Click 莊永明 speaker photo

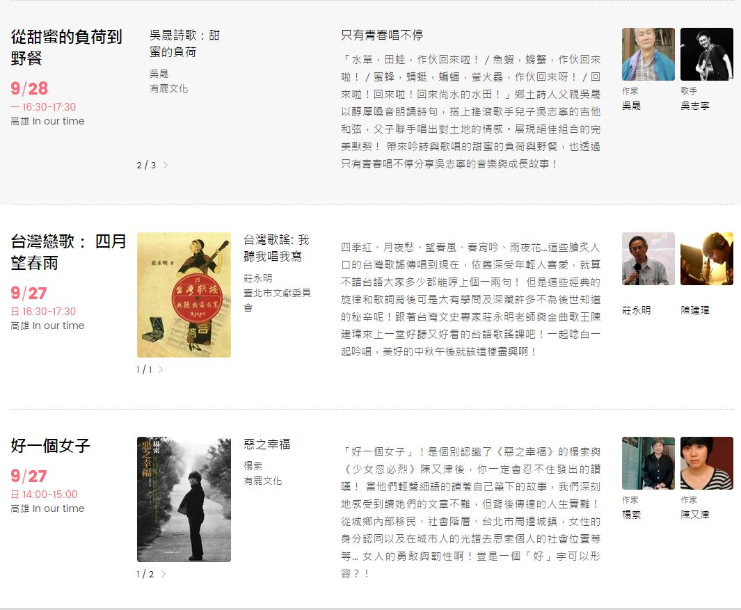pos(648,259)
